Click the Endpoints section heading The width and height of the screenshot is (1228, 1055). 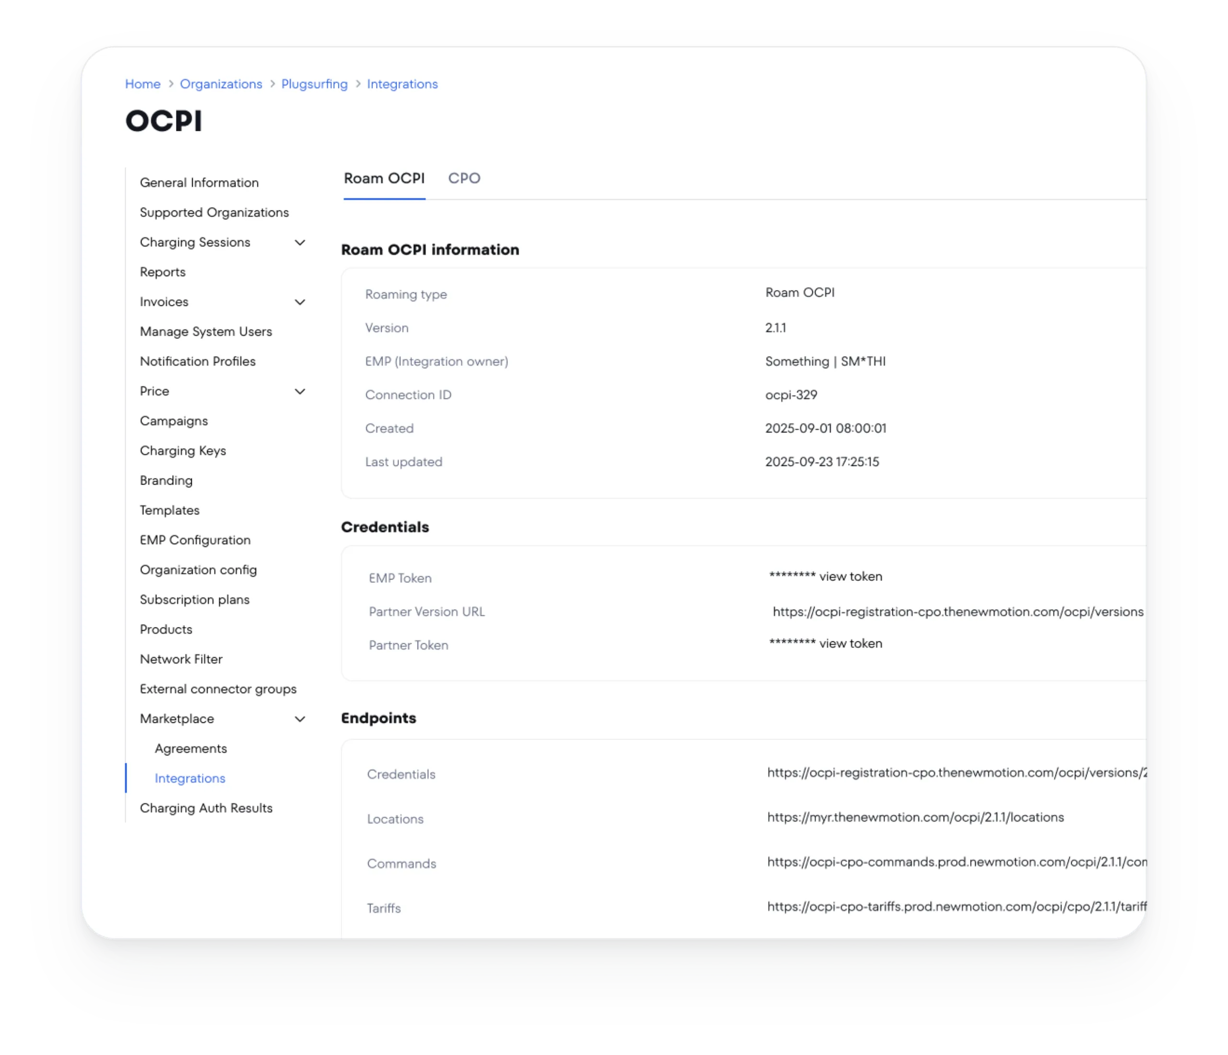378,719
